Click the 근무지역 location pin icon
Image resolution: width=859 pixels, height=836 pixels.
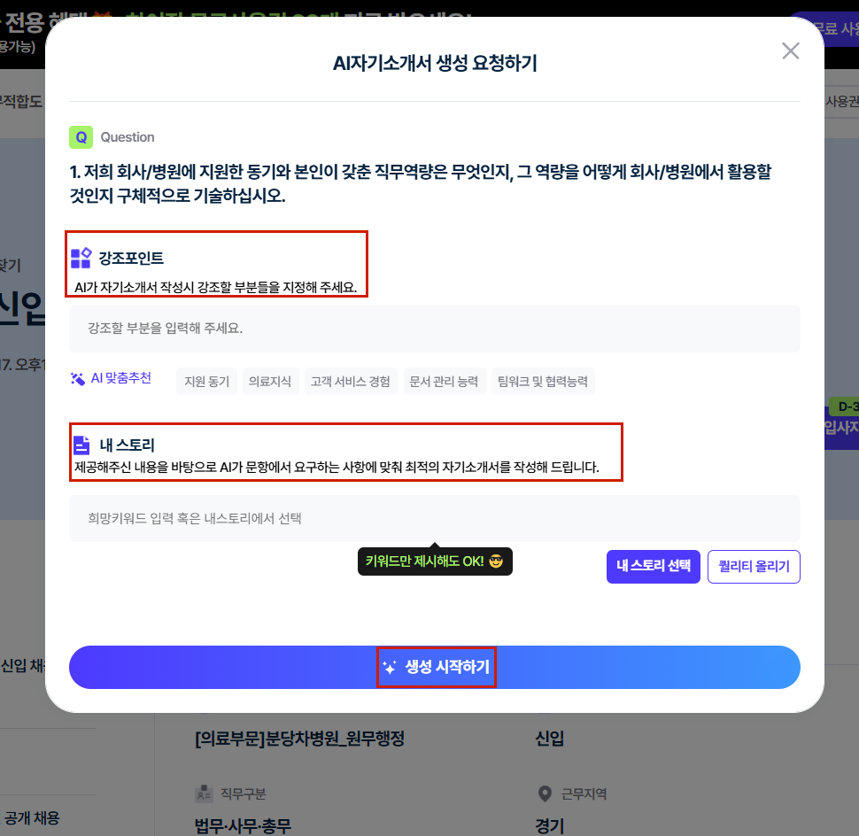pyautogui.click(x=545, y=793)
